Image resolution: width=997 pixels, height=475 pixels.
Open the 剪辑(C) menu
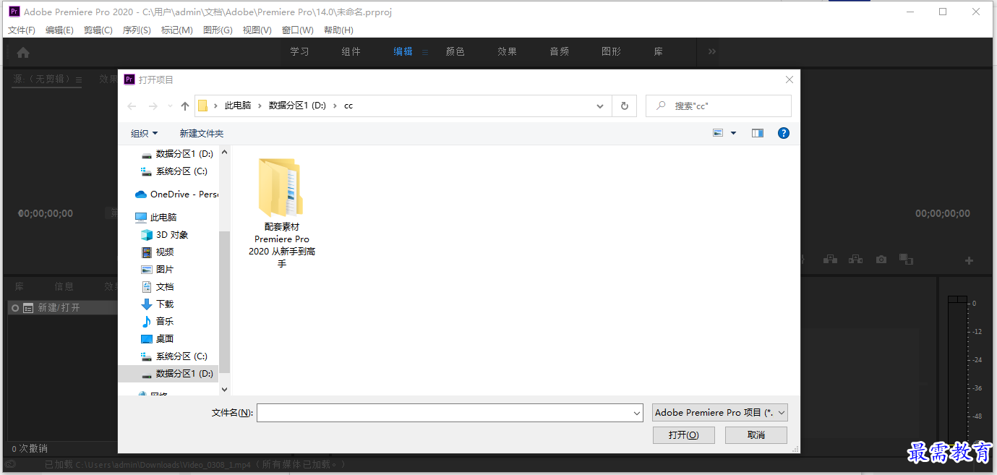point(98,30)
